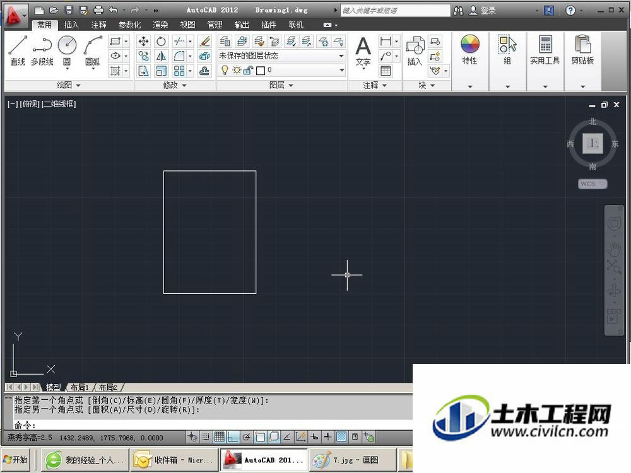This screenshot has height=473, width=631.
Task: Activate the Move tool in the Modify panel
Action: coord(144,42)
